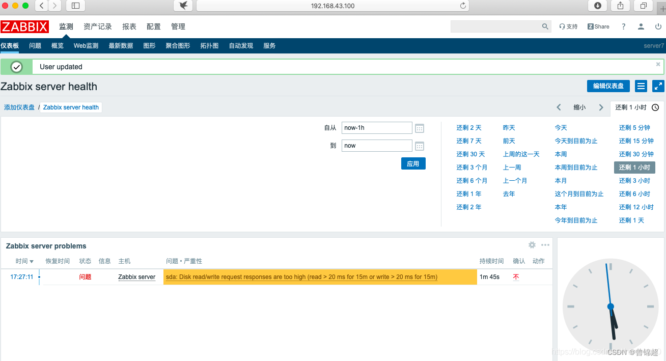Open the user profile icon
The height and width of the screenshot is (361, 666).
(641, 26)
